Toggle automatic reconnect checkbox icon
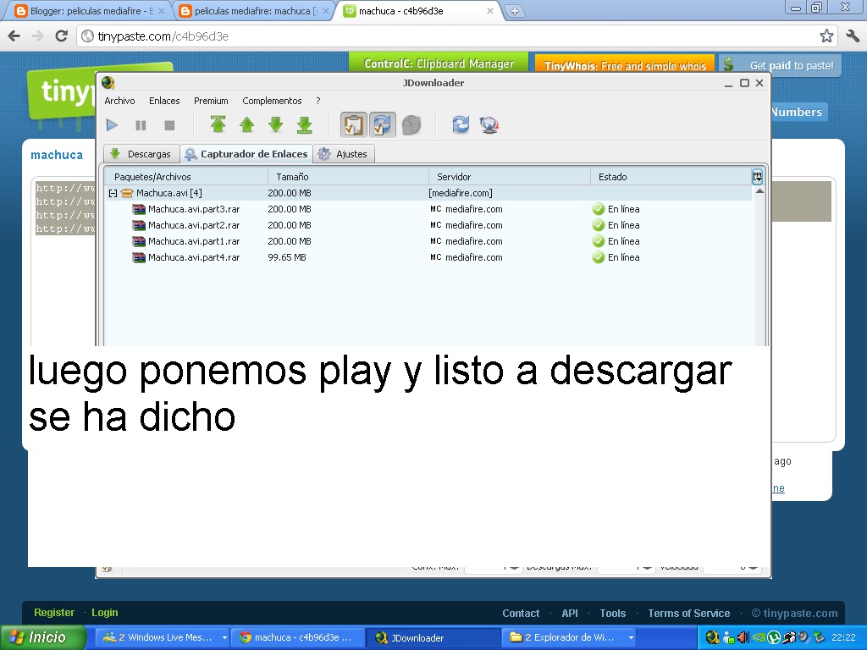This screenshot has width=867, height=650. click(x=383, y=125)
